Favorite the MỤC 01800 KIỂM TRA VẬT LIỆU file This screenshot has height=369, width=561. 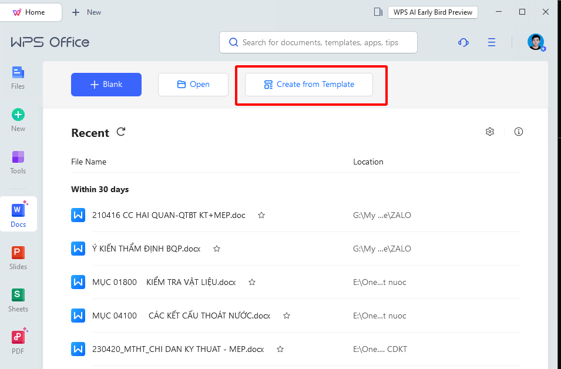pyautogui.click(x=252, y=282)
